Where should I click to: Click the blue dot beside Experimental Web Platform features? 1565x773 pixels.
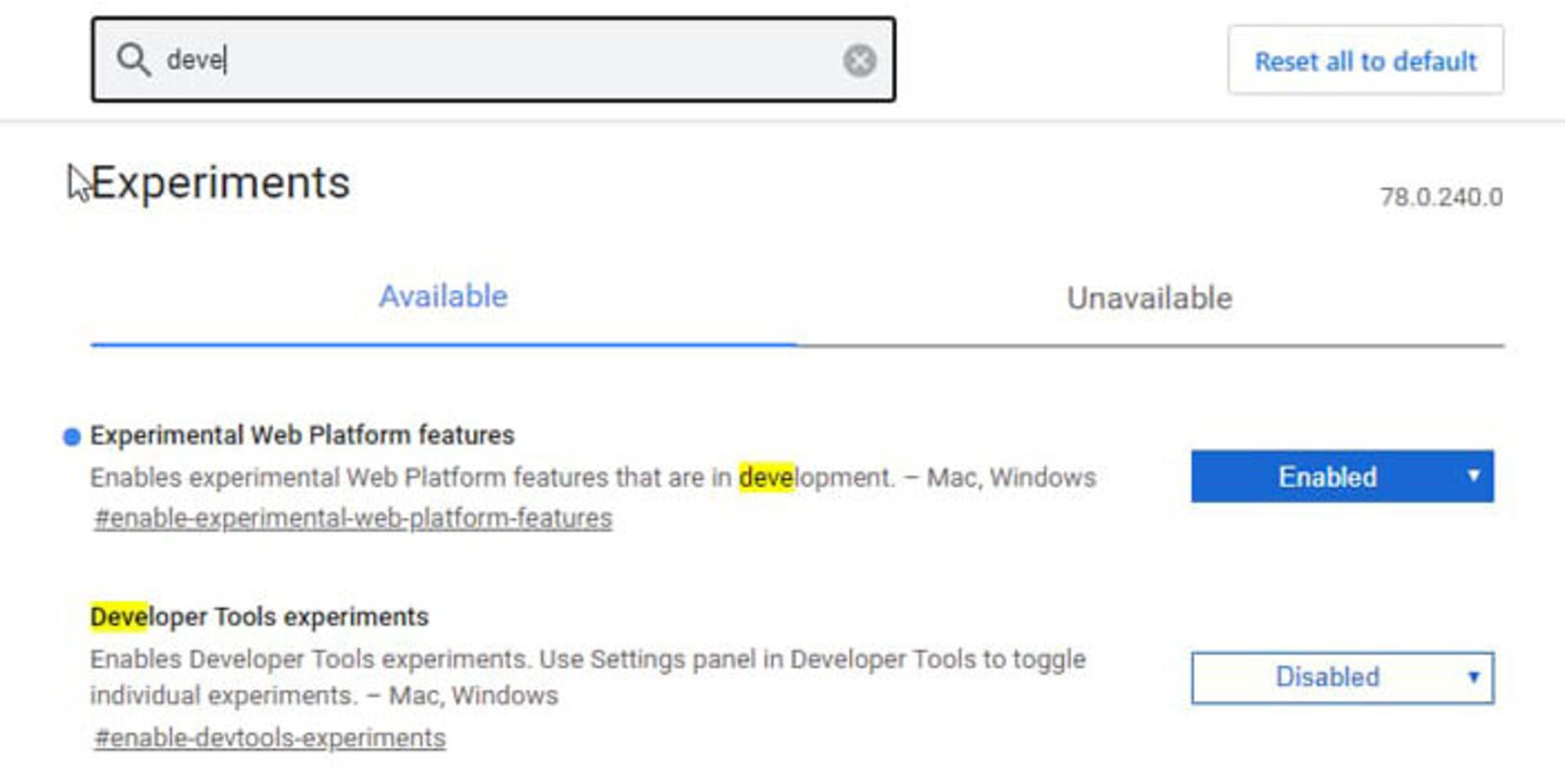tap(72, 437)
